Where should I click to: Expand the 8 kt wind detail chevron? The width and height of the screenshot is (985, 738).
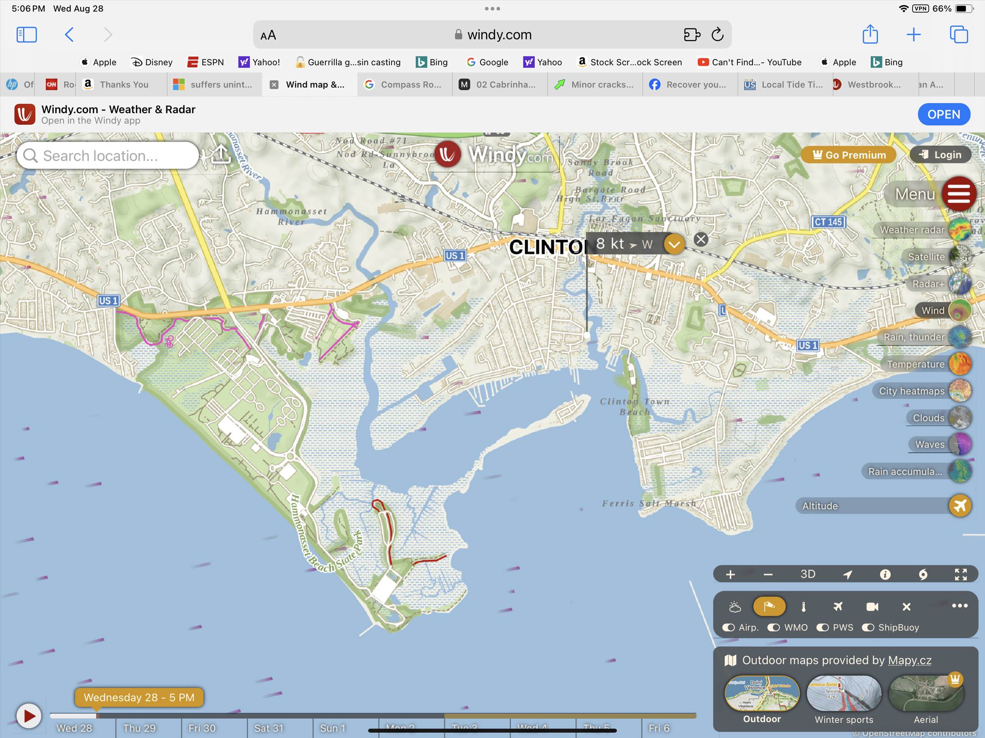click(674, 244)
